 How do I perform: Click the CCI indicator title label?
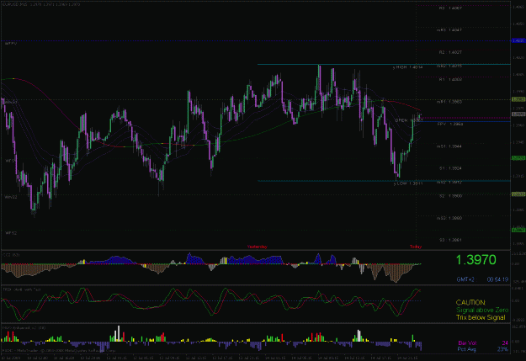(11, 255)
